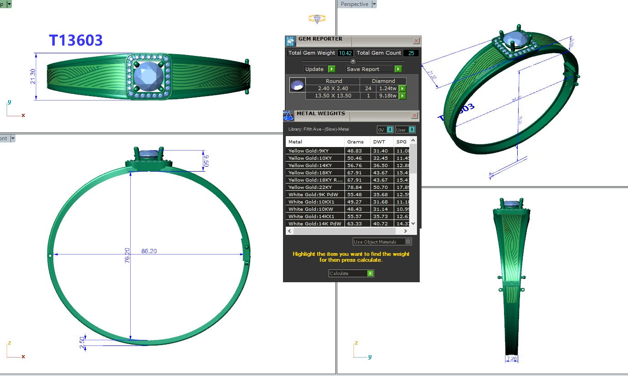Click green arrow for 9.18tw diamond row
This screenshot has width=628, height=376.
[402, 96]
